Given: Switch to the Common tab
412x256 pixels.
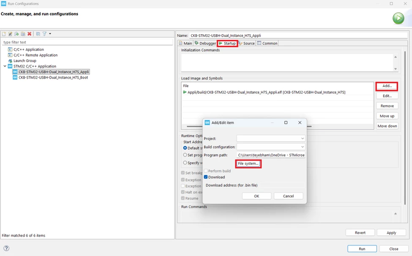Looking at the screenshot, I should point(267,44).
